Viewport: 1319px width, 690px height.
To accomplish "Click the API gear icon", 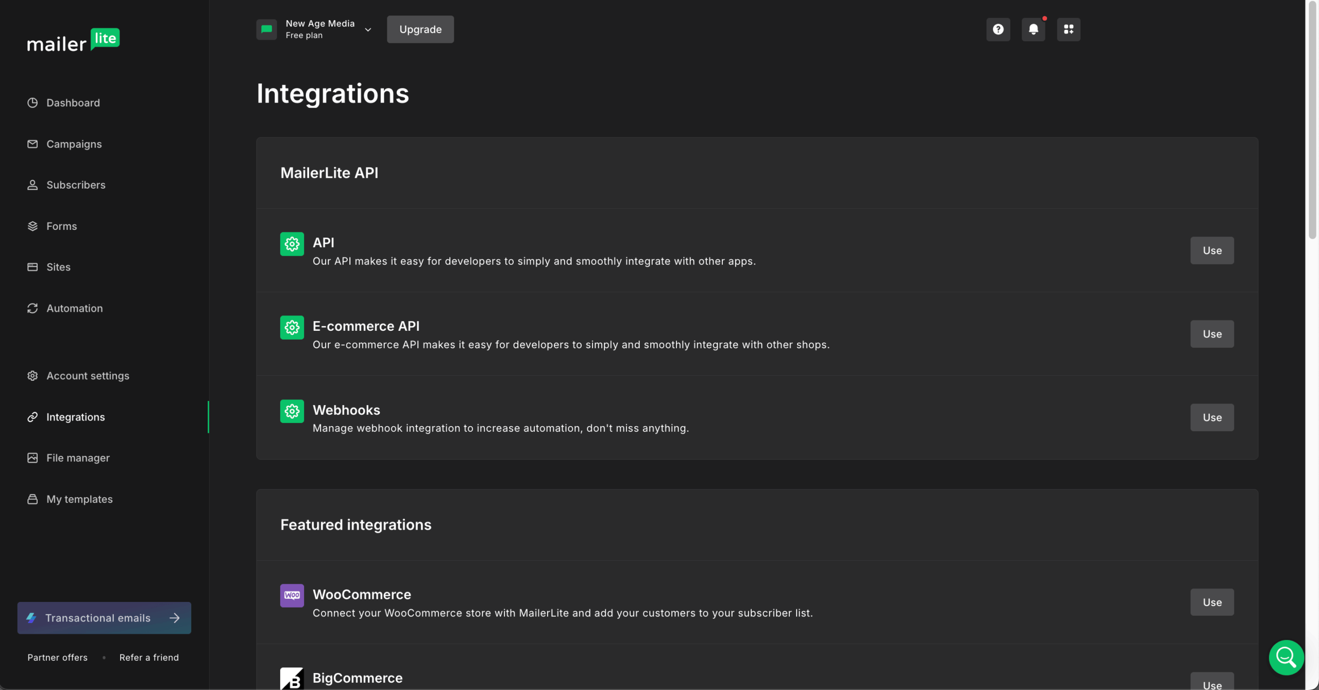I will 292,244.
